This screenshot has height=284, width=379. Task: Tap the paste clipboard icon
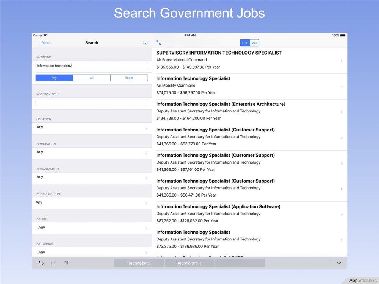pyautogui.click(x=66, y=263)
